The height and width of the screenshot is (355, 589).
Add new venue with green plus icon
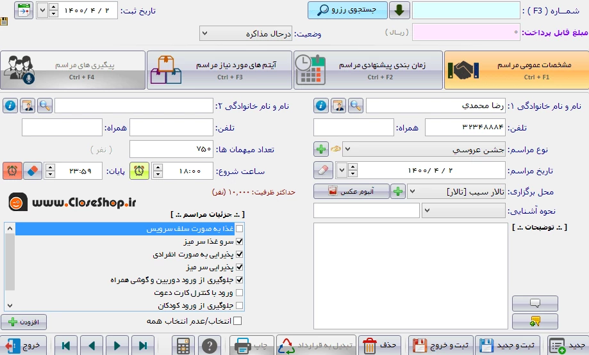(x=398, y=191)
